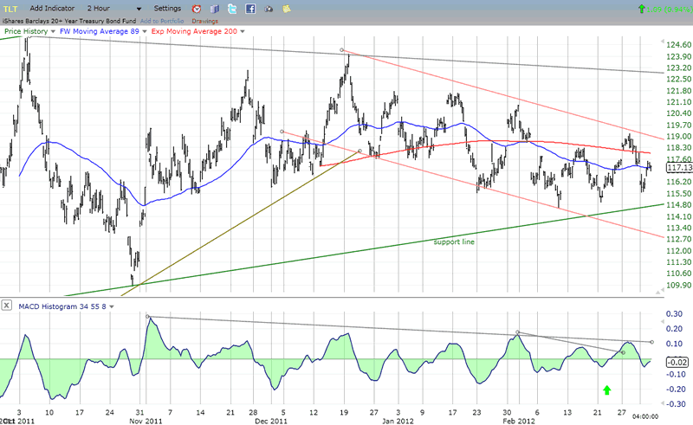Open the Add Indicator menu
The image size is (693, 425).
[54, 8]
